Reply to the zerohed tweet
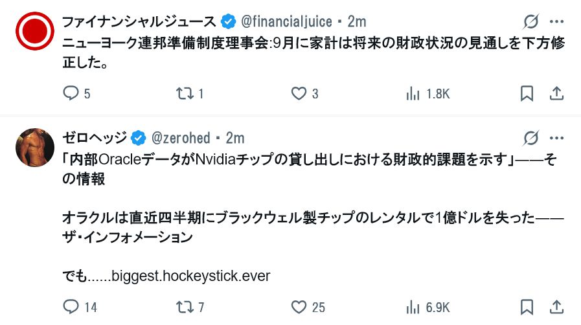This screenshot has height=325, width=581. (x=71, y=307)
